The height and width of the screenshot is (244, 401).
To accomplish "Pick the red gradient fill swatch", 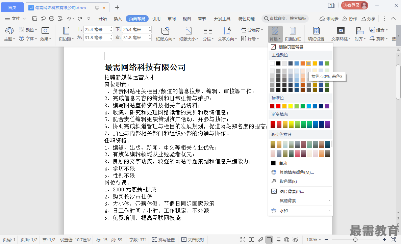I will (x=273, y=125).
